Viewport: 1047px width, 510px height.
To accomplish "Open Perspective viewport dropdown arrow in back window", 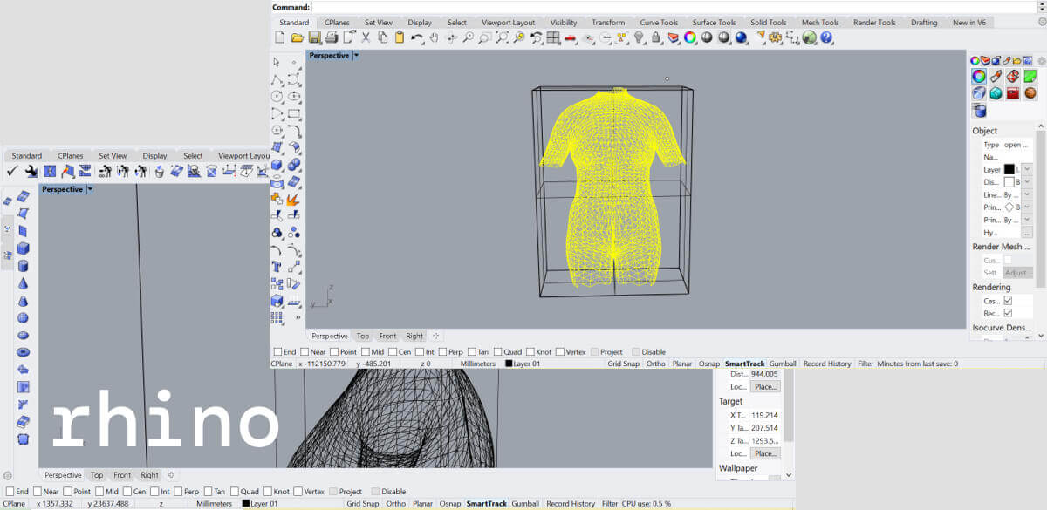I will [90, 189].
